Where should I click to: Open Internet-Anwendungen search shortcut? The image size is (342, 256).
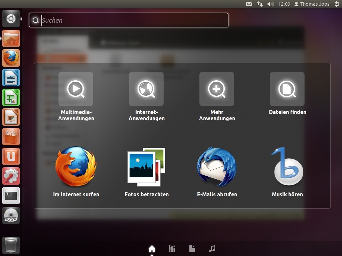click(146, 89)
